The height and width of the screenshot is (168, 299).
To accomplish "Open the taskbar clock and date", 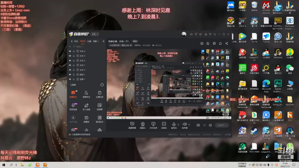I will (x=285, y=165).
